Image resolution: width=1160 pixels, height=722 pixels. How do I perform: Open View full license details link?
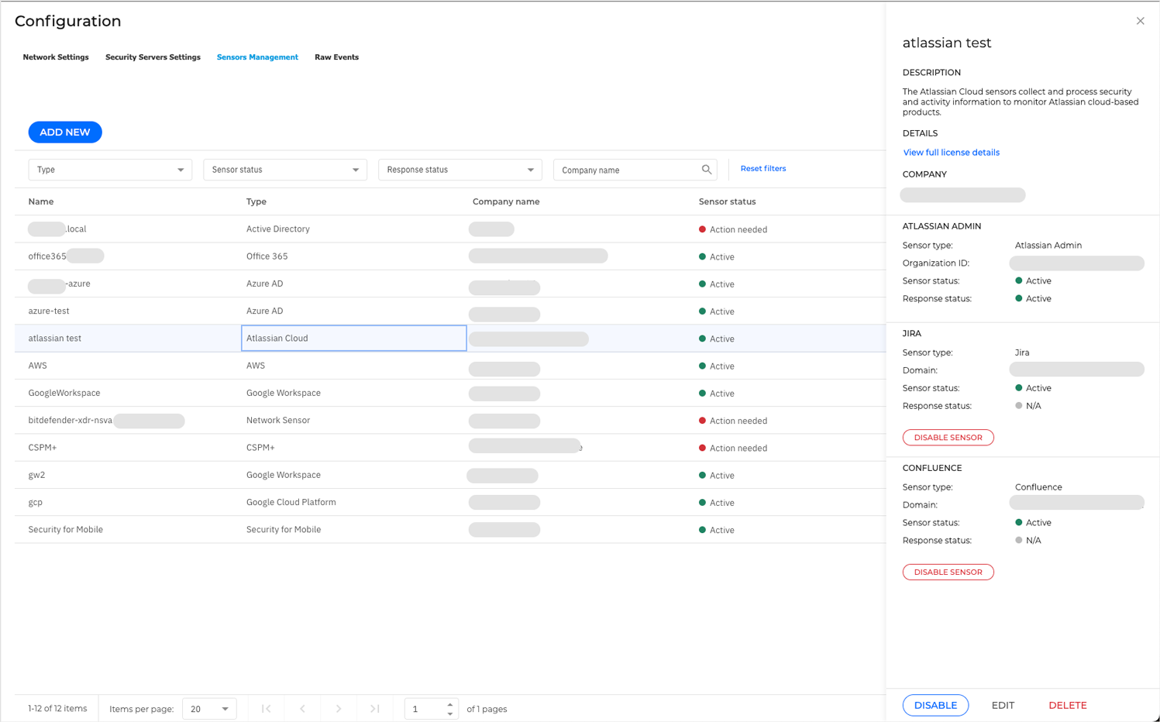pos(951,153)
